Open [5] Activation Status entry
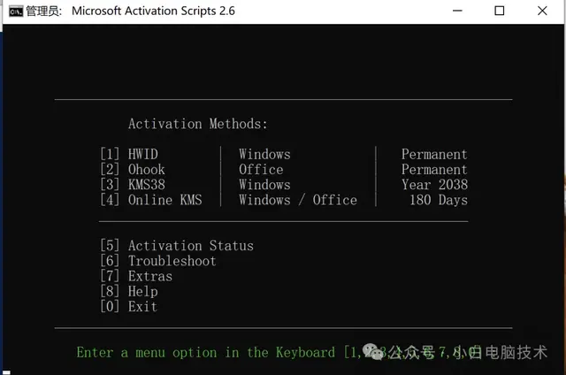The image size is (566, 375). [x=177, y=246]
